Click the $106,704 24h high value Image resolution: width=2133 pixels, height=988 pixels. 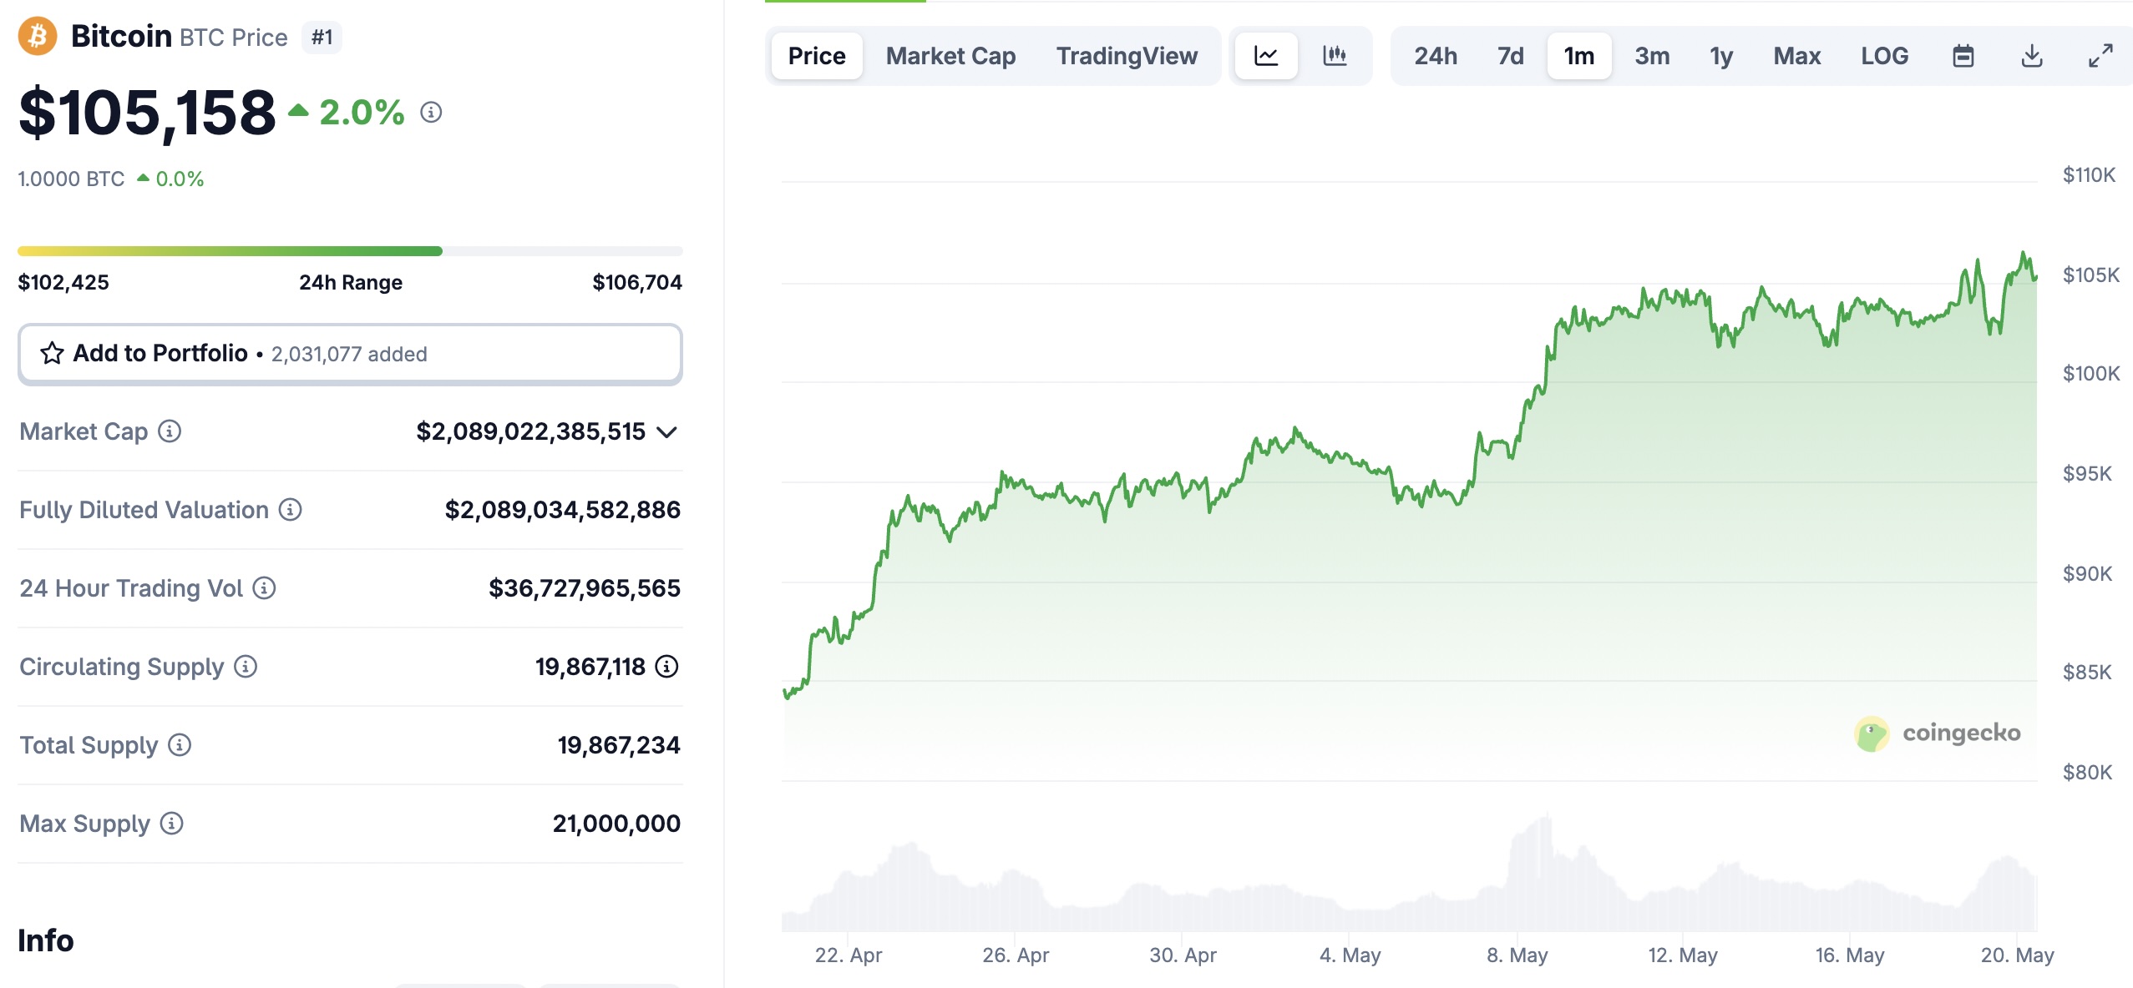tap(637, 283)
